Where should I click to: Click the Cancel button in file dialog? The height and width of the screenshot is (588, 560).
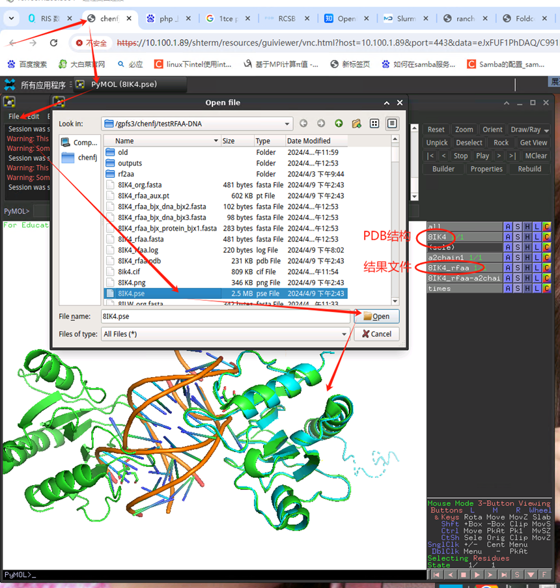click(x=376, y=334)
